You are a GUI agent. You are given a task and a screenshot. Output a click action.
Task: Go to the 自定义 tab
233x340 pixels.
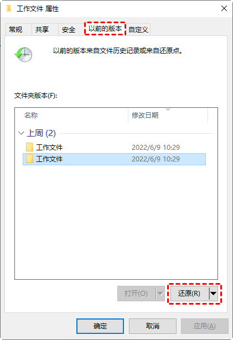(x=138, y=29)
